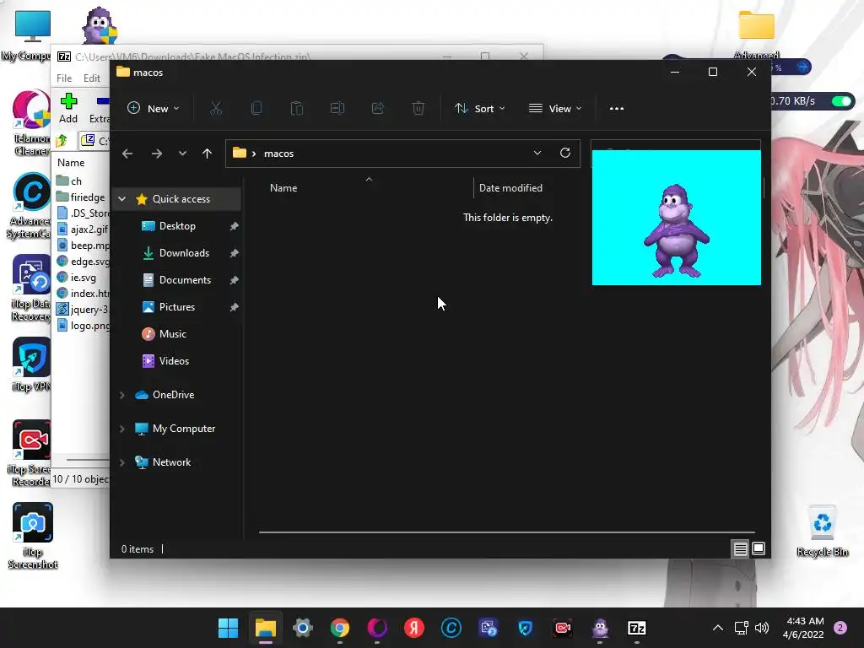Click the 7-Zip Add plus icon

(x=68, y=101)
